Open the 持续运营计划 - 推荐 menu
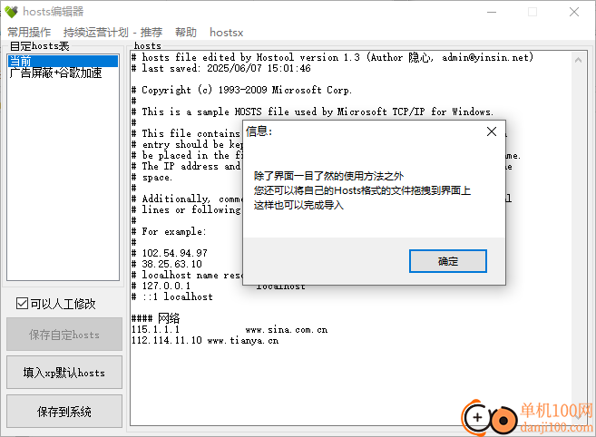The image size is (596, 437). click(x=112, y=33)
